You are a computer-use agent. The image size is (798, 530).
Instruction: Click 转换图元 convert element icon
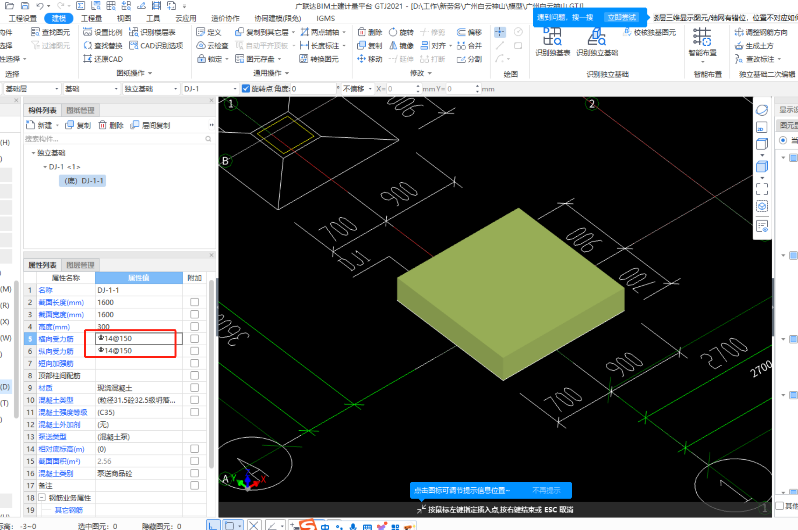pyautogui.click(x=304, y=59)
